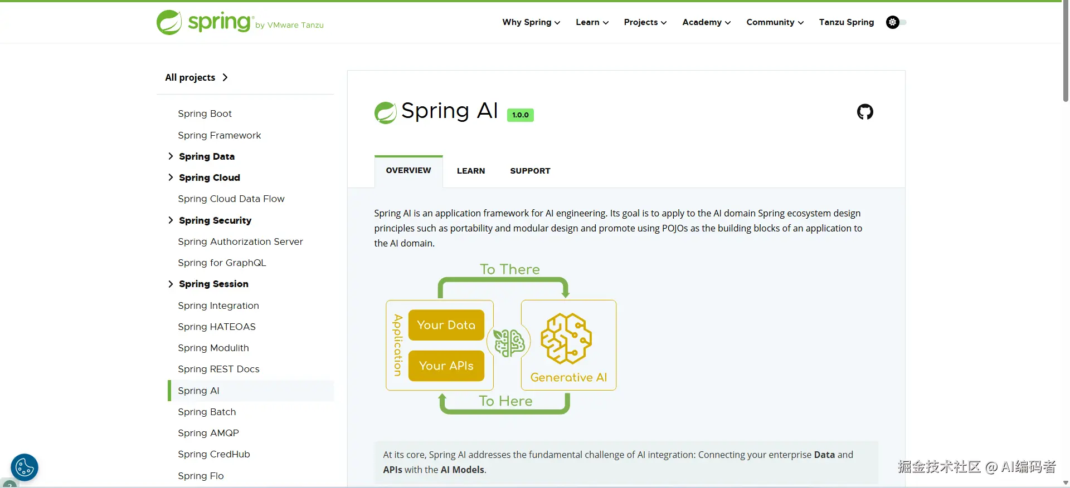Open Spring Framework in the sidebar
This screenshot has width=1070, height=488.
[x=219, y=135]
